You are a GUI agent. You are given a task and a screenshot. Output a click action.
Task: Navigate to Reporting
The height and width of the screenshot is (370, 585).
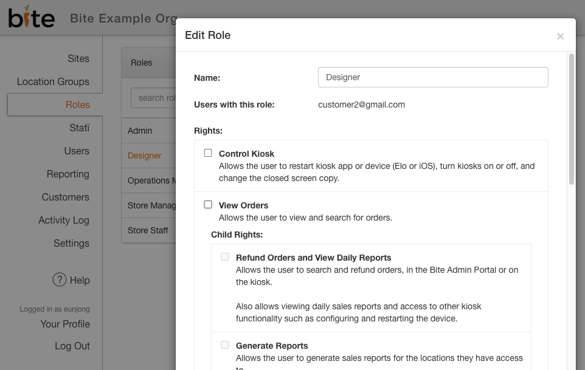[68, 174]
